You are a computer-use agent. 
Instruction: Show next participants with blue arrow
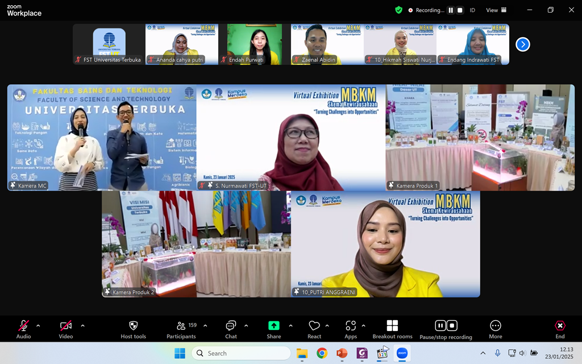coord(522,44)
